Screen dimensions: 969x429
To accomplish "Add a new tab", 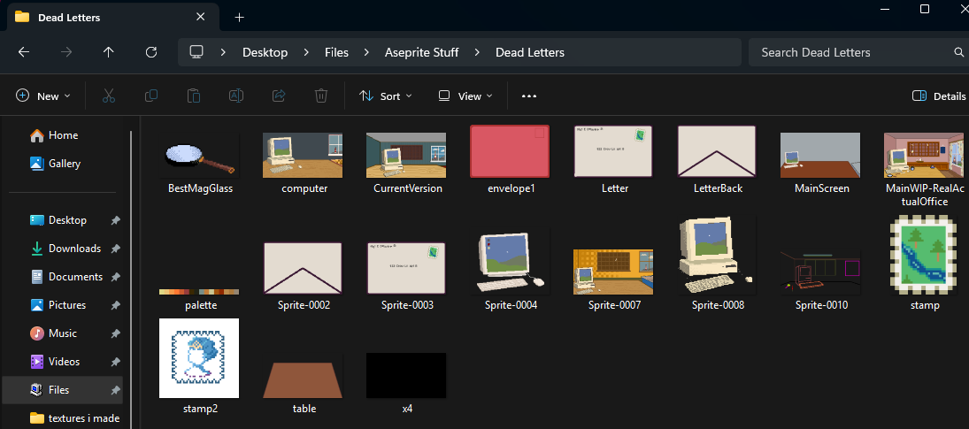I will (x=239, y=17).
